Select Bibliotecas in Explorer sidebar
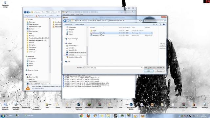Viewport: 210px width, 118px height. point(31,56)
